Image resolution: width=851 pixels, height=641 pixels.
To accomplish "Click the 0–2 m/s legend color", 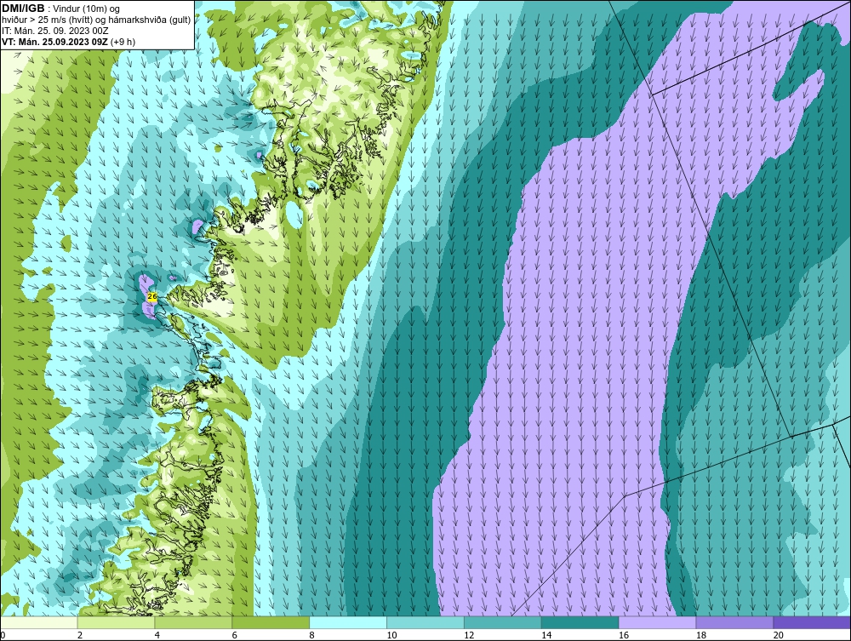I will pos(39,622).
